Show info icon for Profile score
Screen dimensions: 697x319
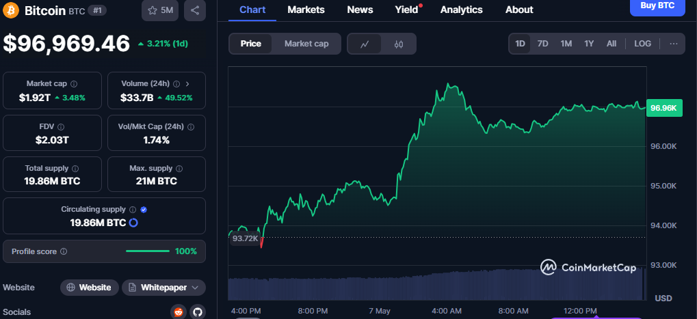coord(64,251)
